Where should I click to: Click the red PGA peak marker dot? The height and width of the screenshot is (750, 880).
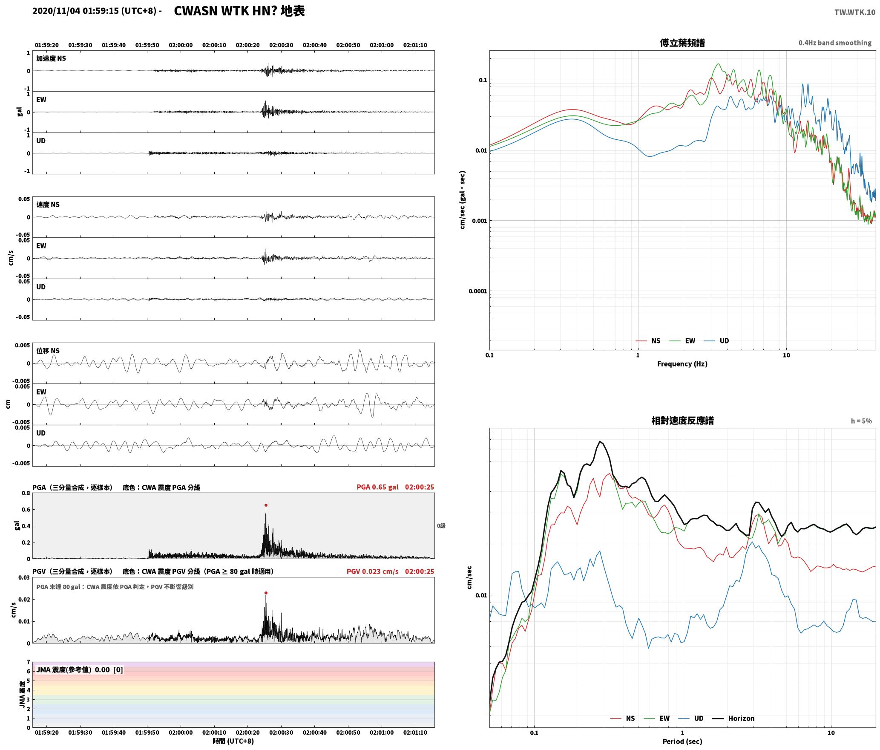(266, 505)
